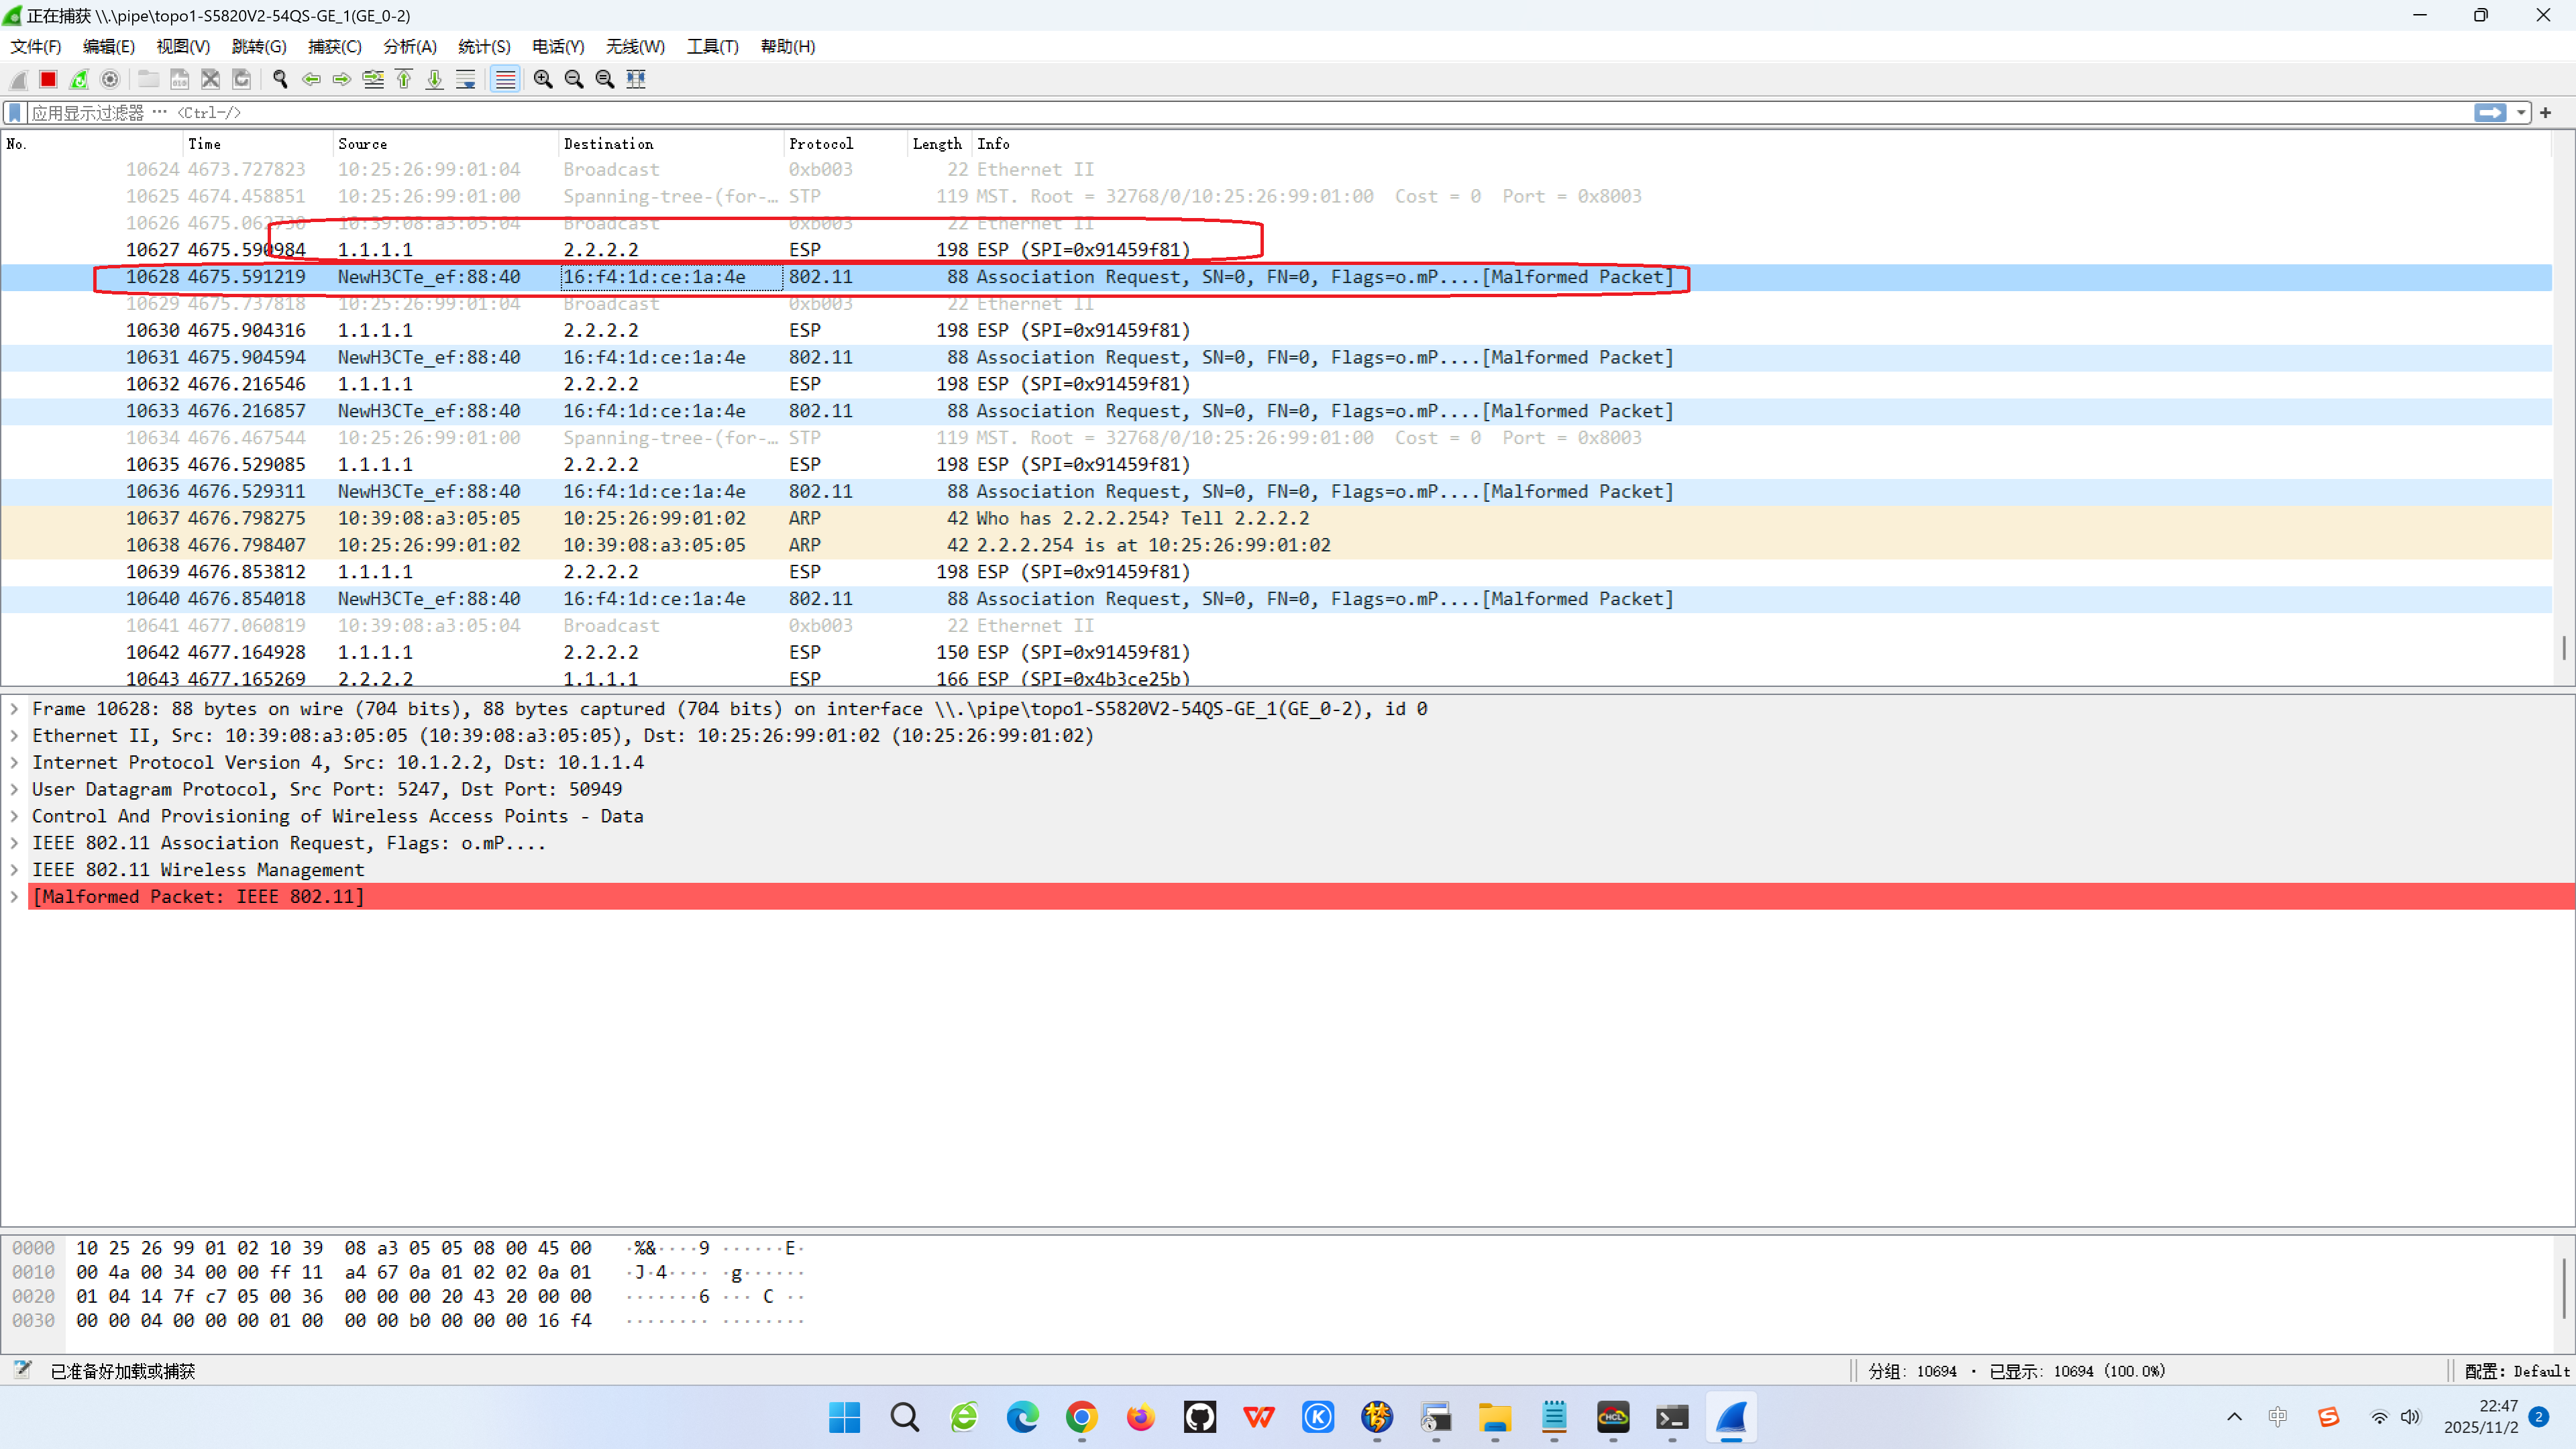Click the filter bookmark icon
The height and width of the screenshot is (1449, 2576).
15,113
